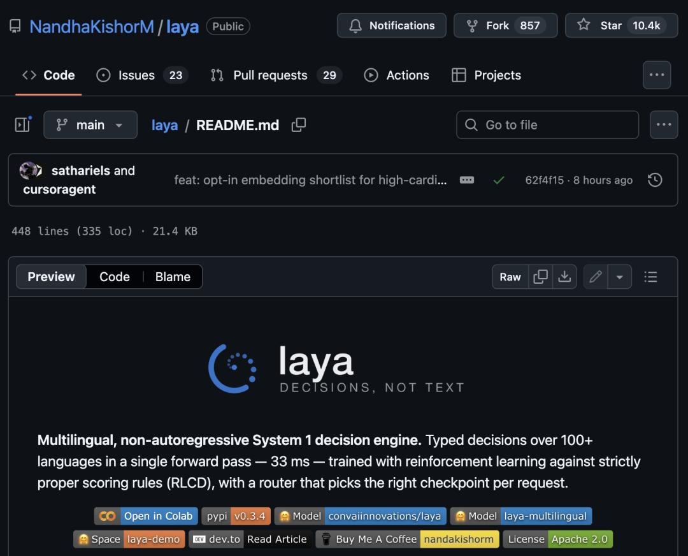
Task: Open the Model laya-multilingual badge
Action: tap(521, 516)
